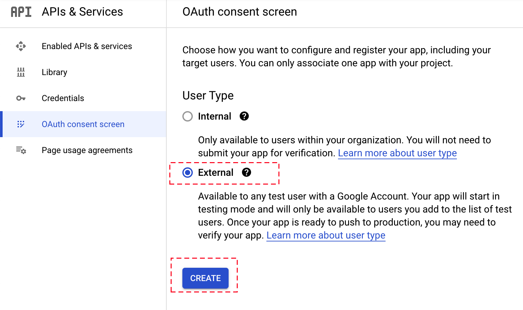Open Learn more link under Internal description
The image size is (523, 310).
pyautogui.click(x=397, y=153)
